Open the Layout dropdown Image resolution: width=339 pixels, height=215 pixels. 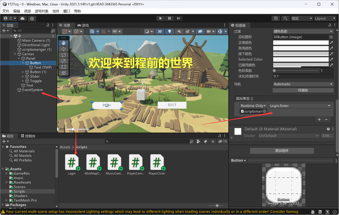pyautogui.click(x=325, y=18)
